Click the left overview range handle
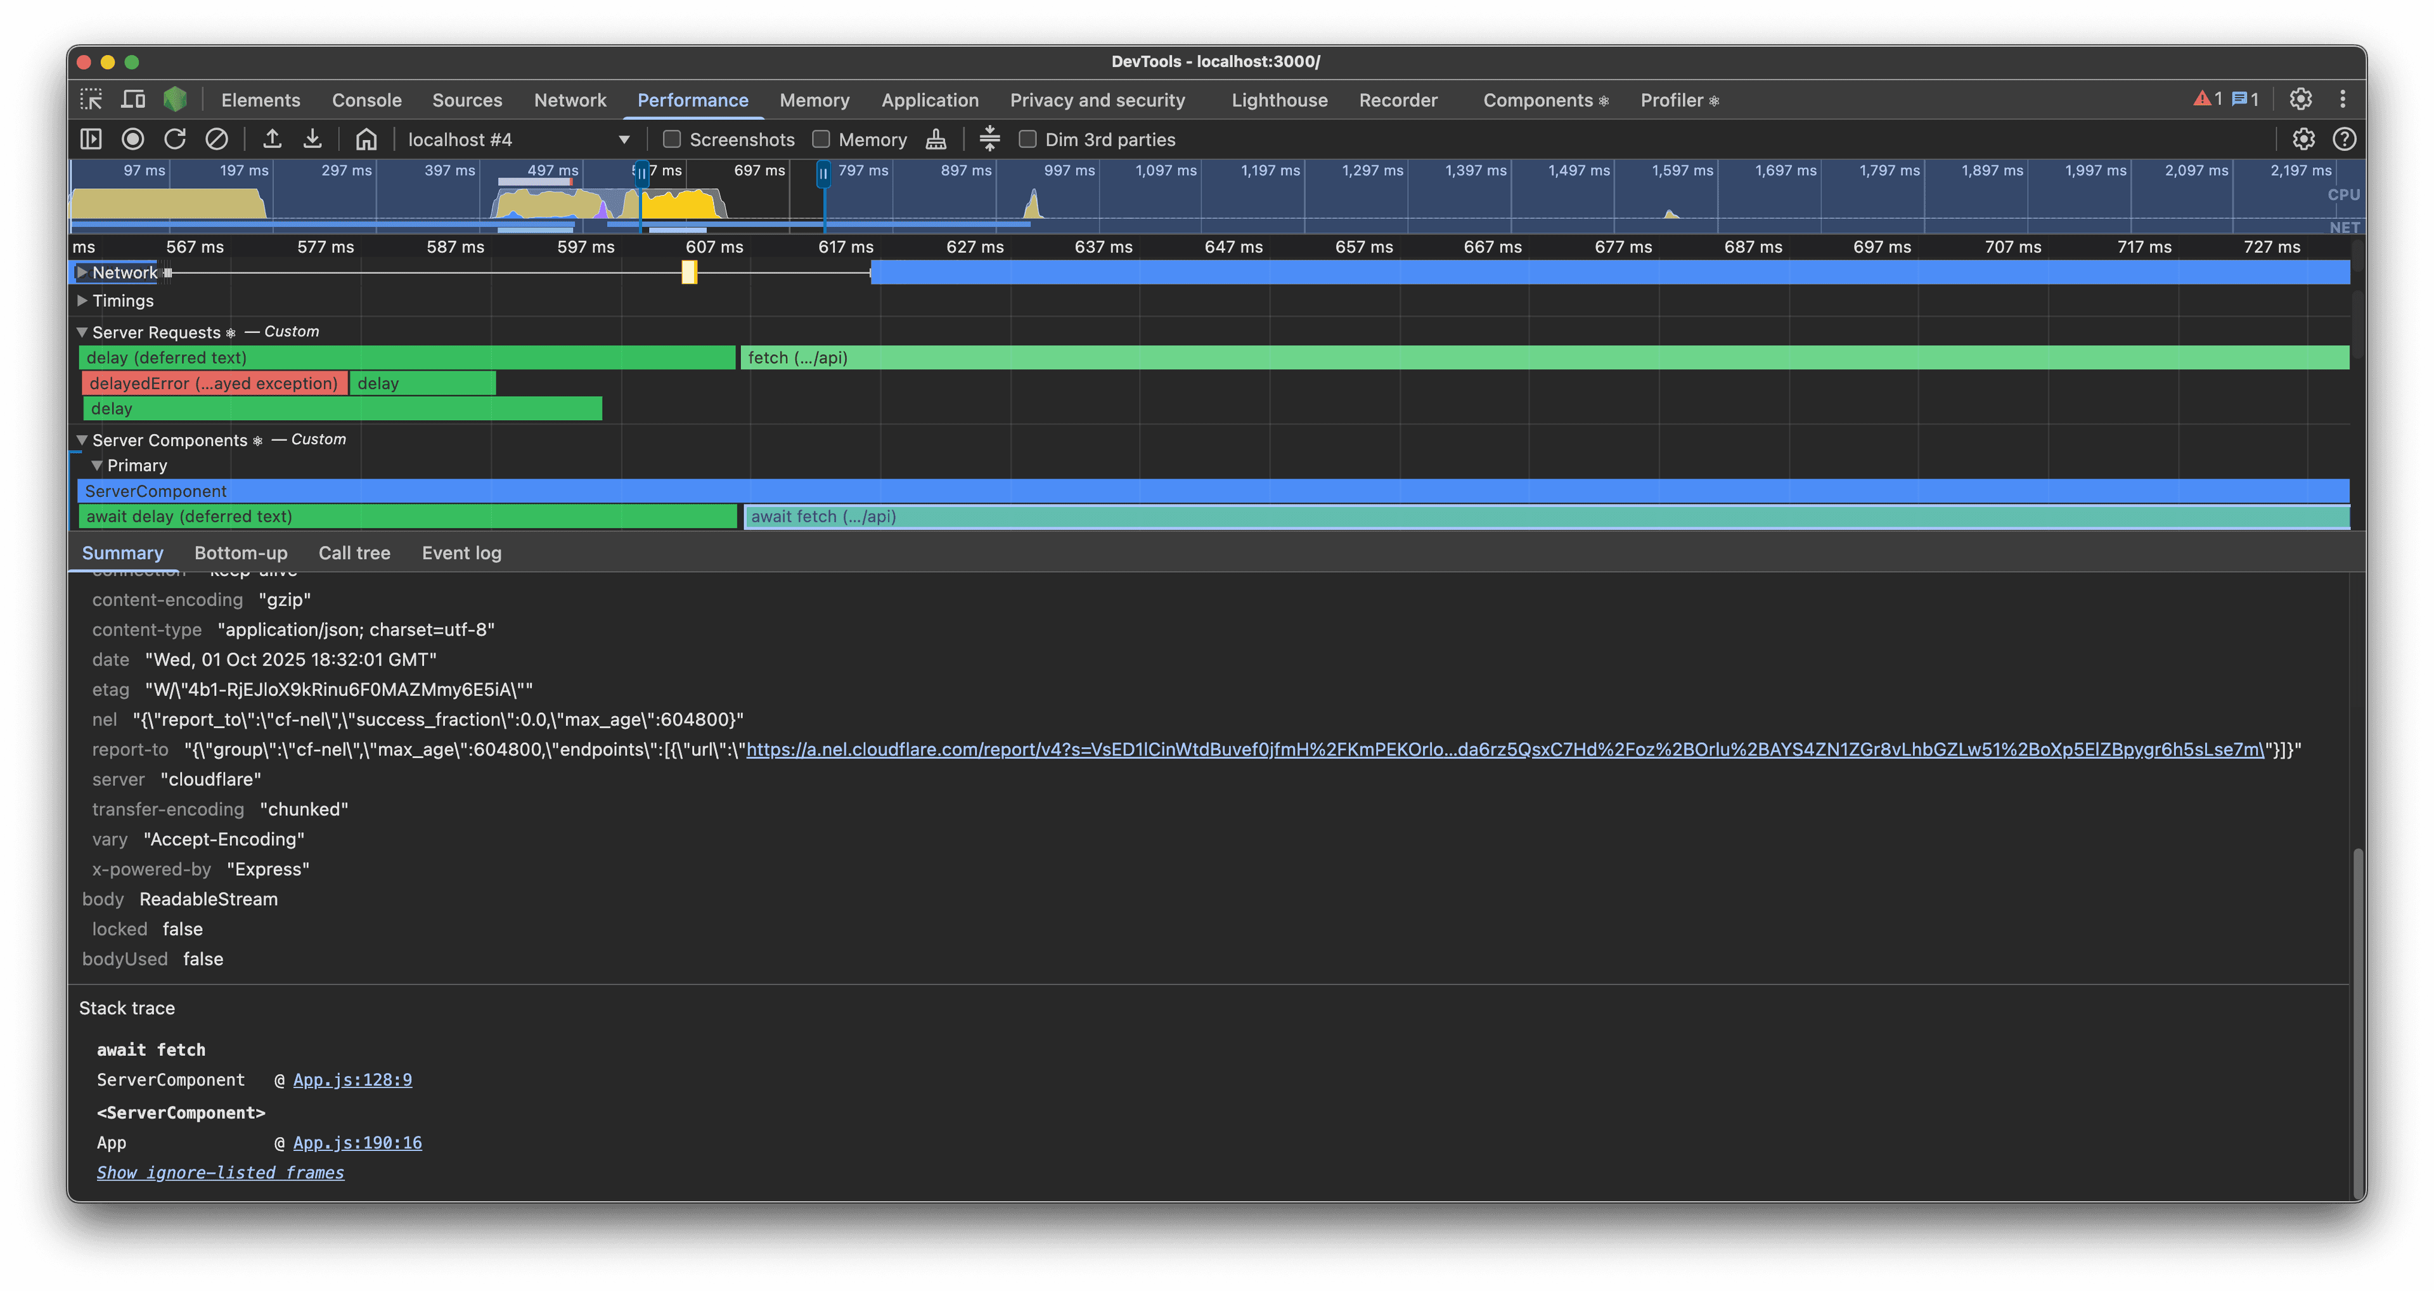Screen dimensions: 2434x1291 coord(641,173)
